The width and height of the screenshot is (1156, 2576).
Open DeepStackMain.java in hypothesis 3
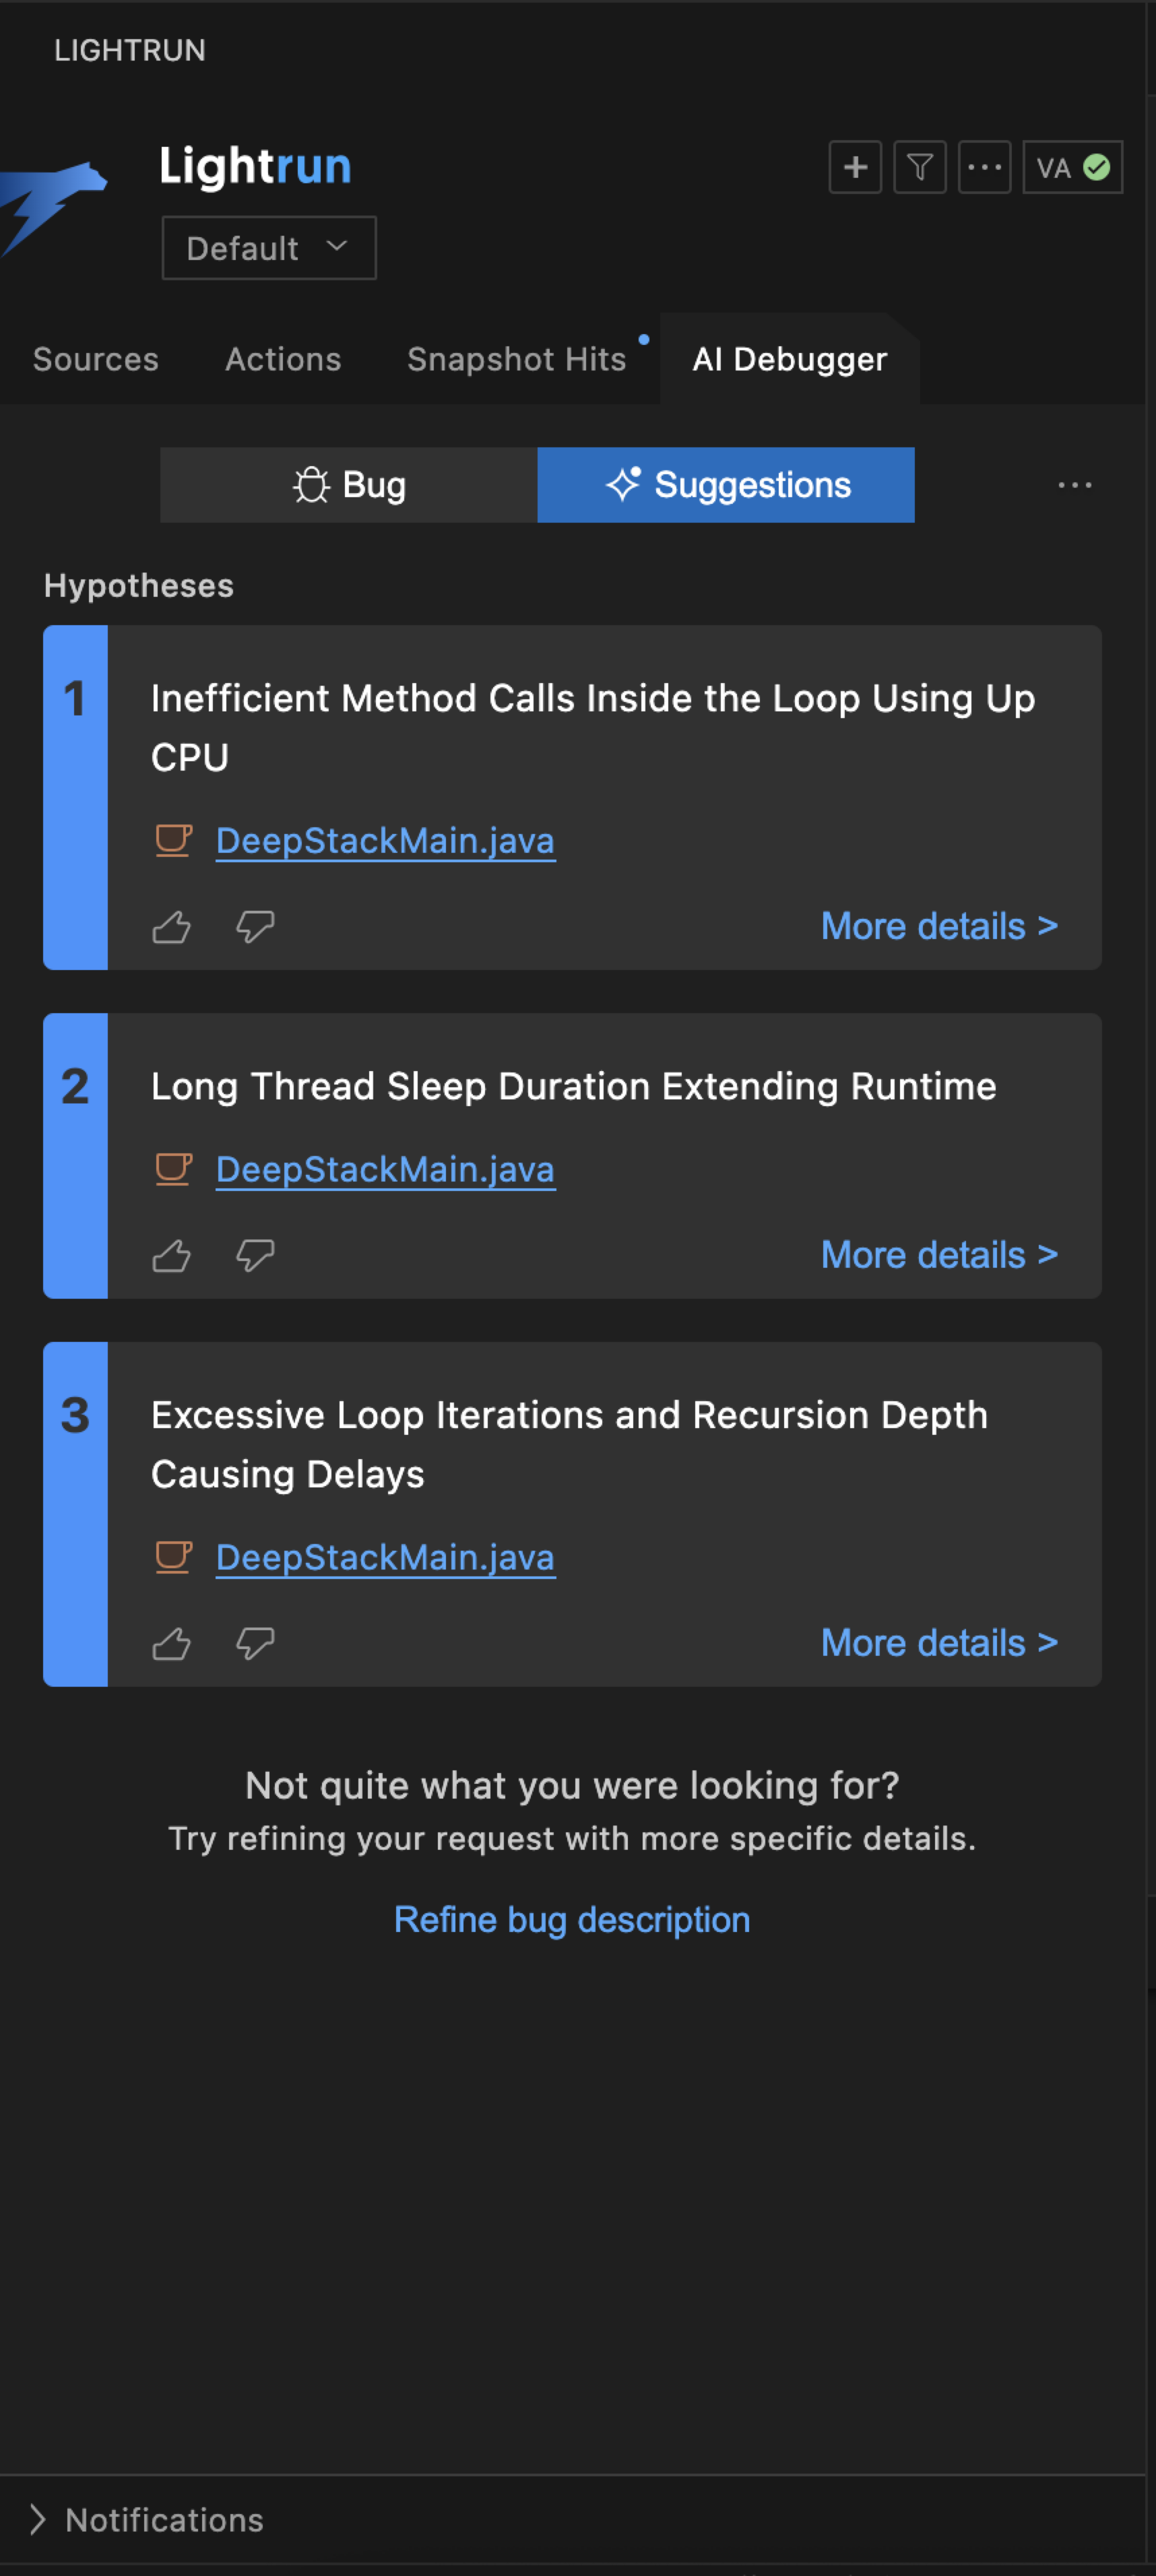[385, 1557]
